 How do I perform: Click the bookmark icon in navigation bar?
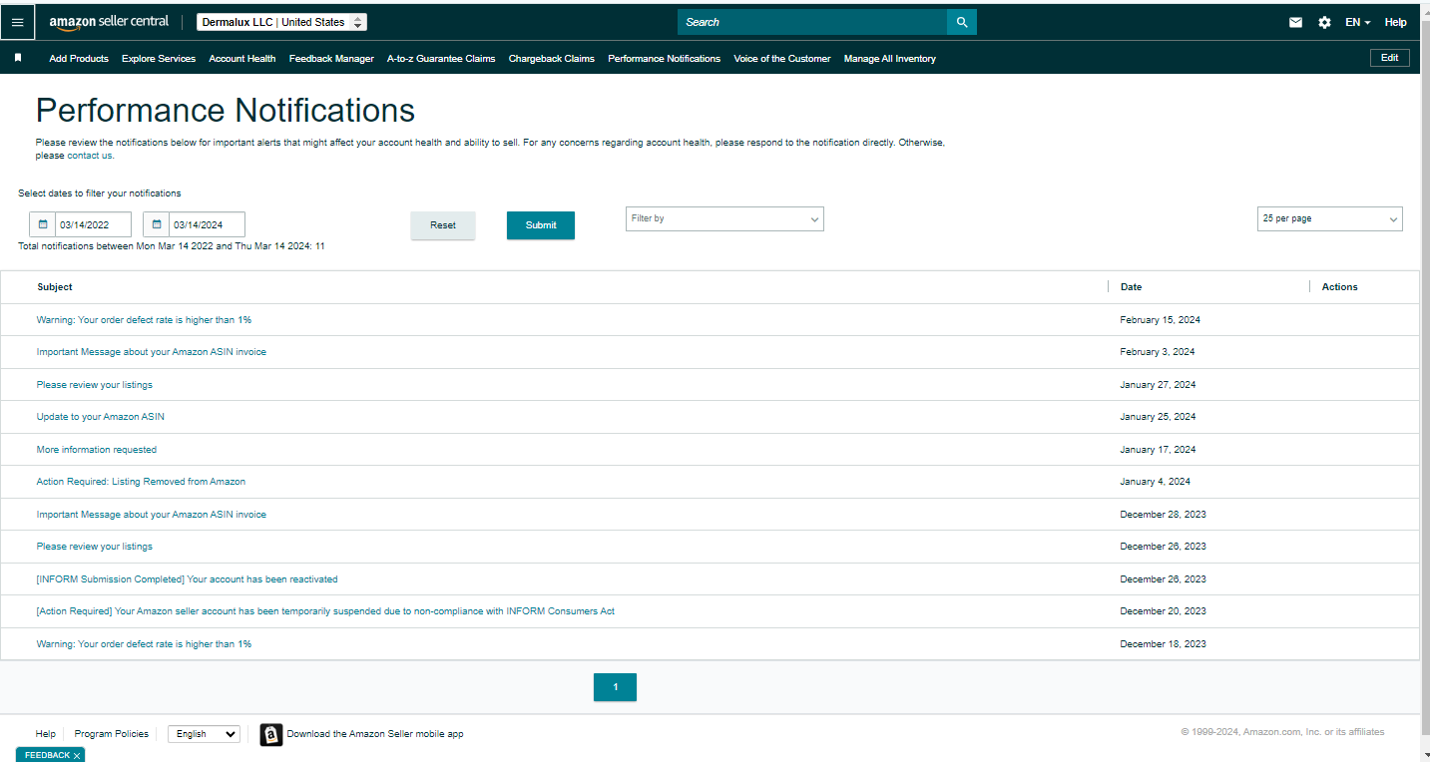[x=18, y=58]
